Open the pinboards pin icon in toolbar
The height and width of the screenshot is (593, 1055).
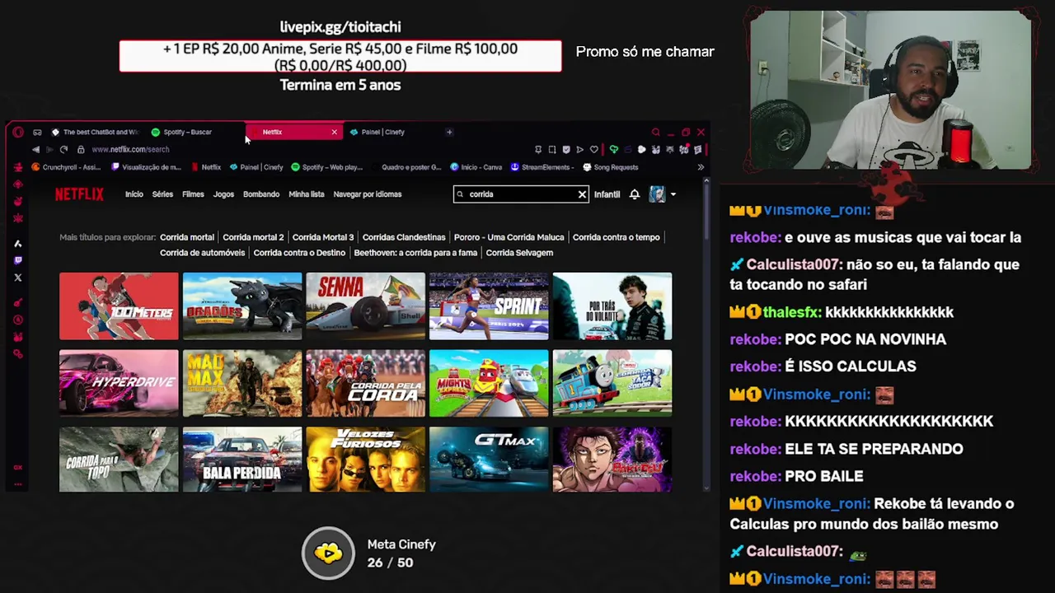[x=538, y=149]
